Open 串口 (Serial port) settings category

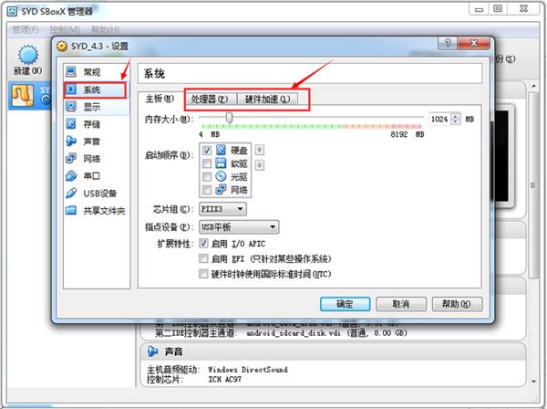coord(96,175)
